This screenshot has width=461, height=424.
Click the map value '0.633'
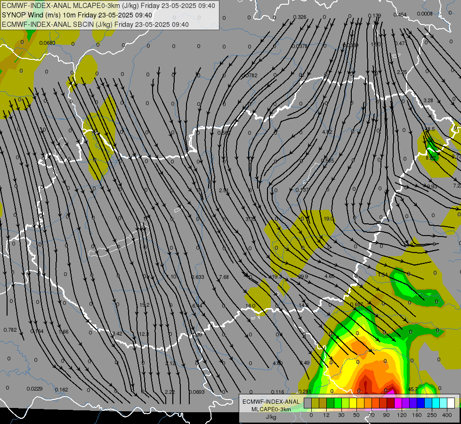[198, 277]
